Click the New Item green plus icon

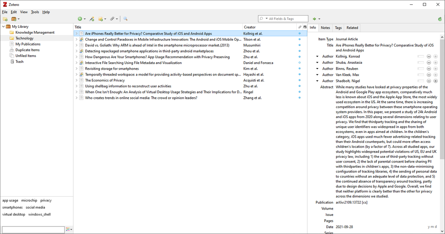(80, 19)
